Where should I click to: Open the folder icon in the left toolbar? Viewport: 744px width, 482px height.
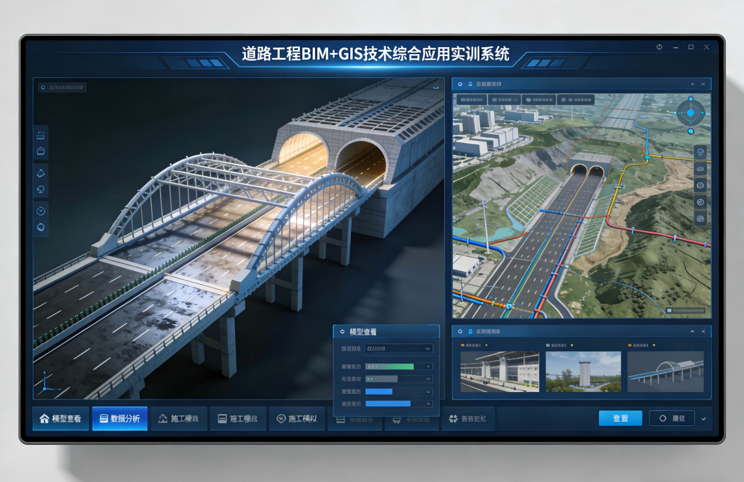point(40,151)
